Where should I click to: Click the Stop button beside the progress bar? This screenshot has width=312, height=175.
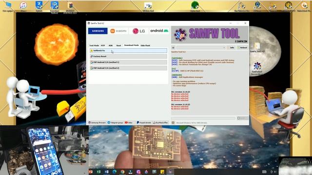point(242,118)
